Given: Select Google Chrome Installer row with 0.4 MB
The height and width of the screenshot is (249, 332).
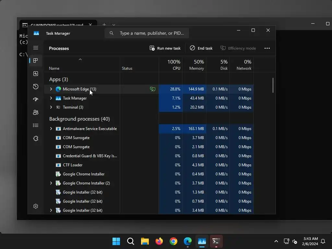Looking at the screenshot, I should [x=149, y=174].
